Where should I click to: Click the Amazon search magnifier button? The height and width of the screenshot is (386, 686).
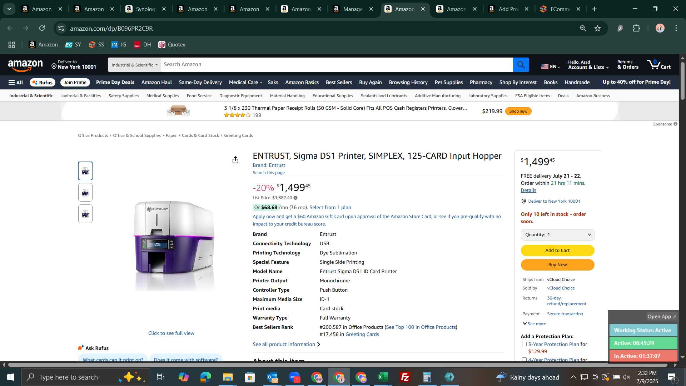pyautogui.click(x=521, y=65)
